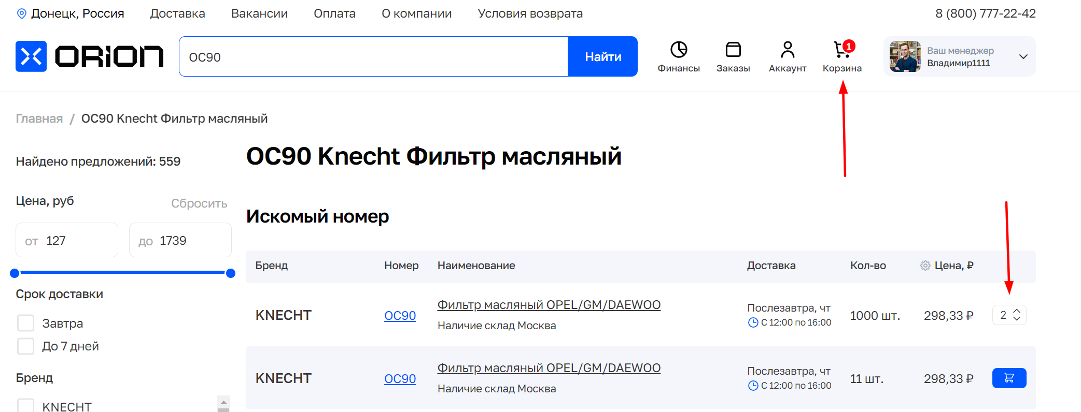Open the Корзина cart icon
Viewport: 1081px width, 412px height.
(x=841, y=50)
